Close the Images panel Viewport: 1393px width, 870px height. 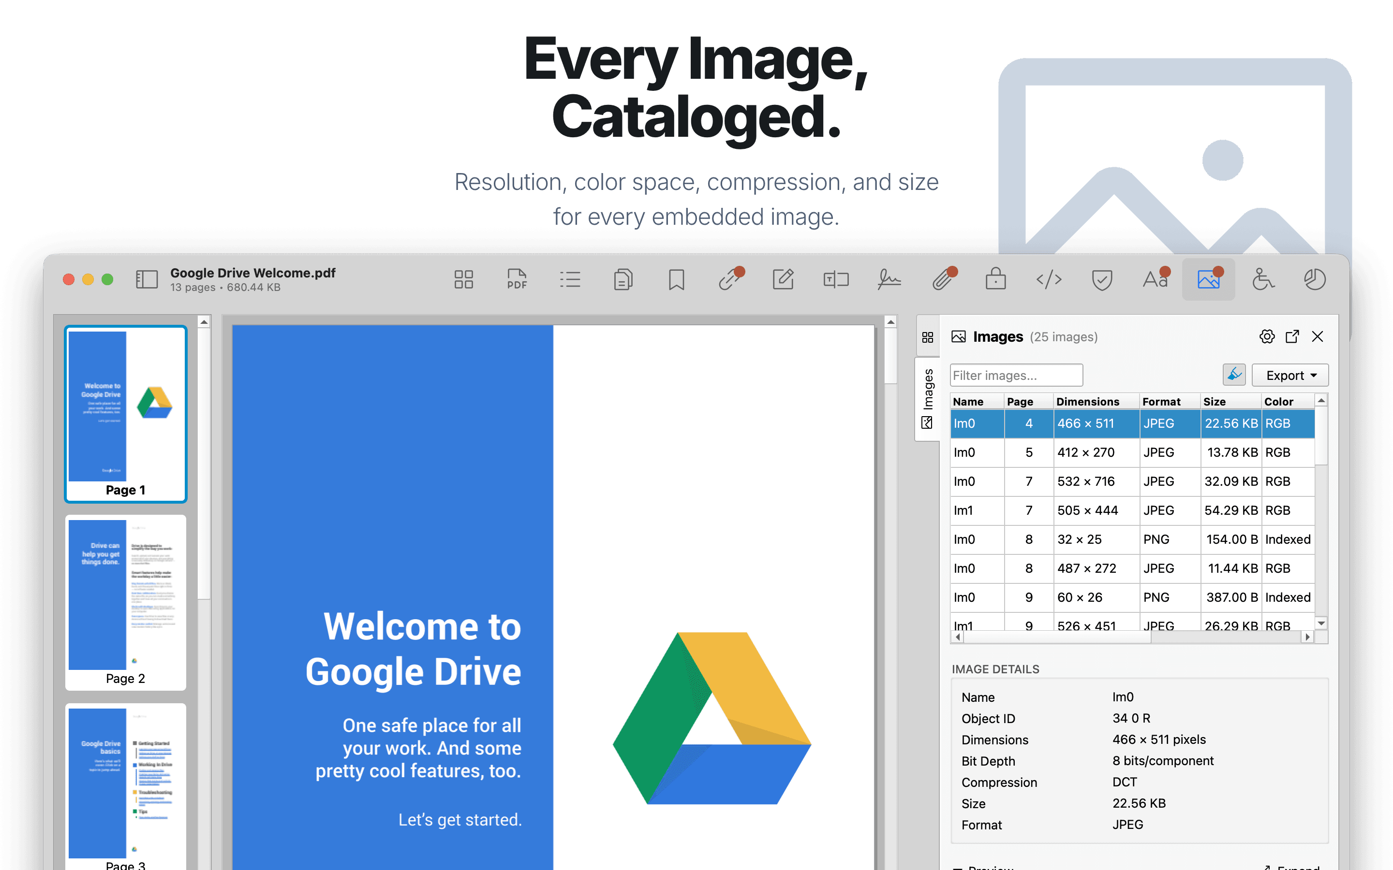click(1318, 336)
